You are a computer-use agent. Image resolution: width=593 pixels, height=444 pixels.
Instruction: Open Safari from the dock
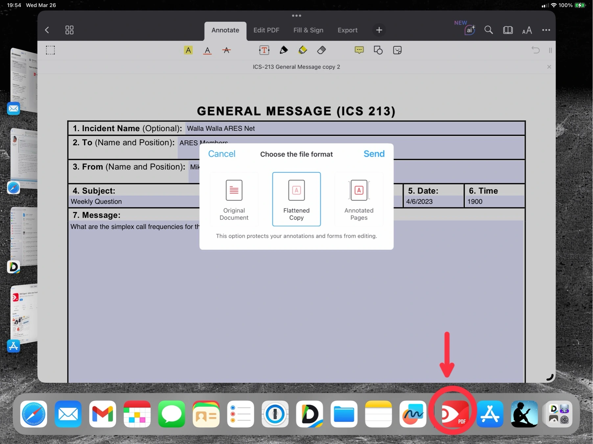click(x=34, y=414)
